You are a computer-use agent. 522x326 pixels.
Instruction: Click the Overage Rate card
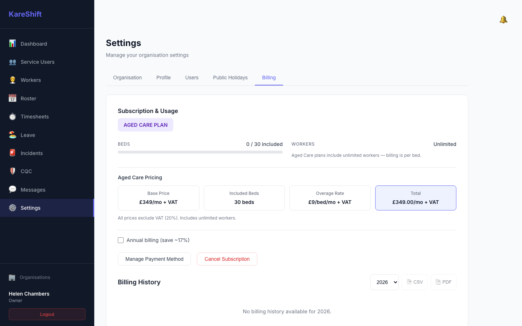point(330,198)
